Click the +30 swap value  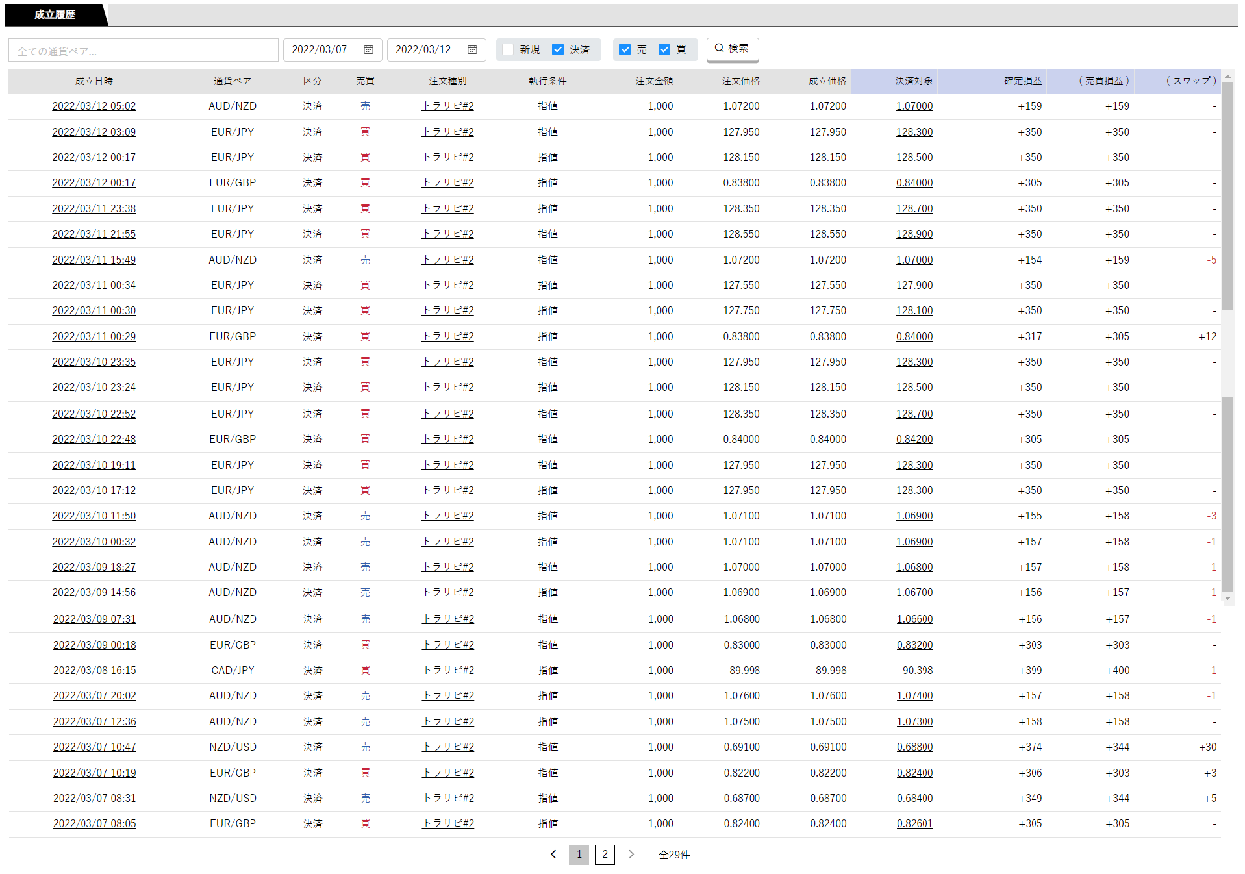[1208, 747]
